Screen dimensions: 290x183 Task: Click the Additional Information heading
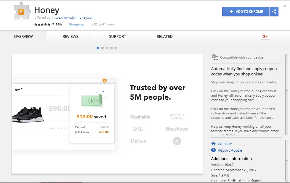pos(231,159)
